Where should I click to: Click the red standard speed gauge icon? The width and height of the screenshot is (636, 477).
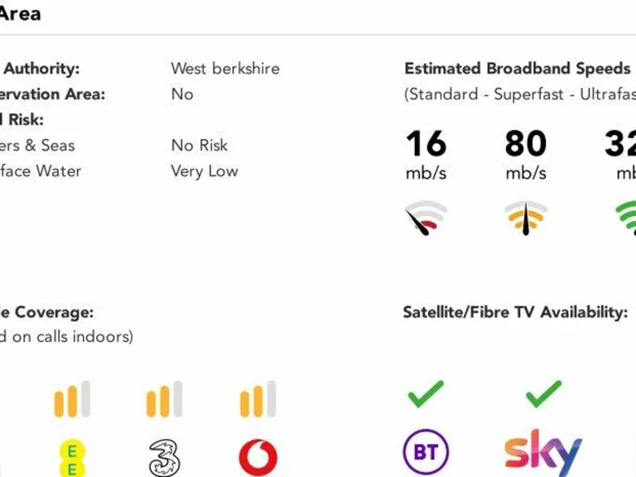(x=426, y=218)
